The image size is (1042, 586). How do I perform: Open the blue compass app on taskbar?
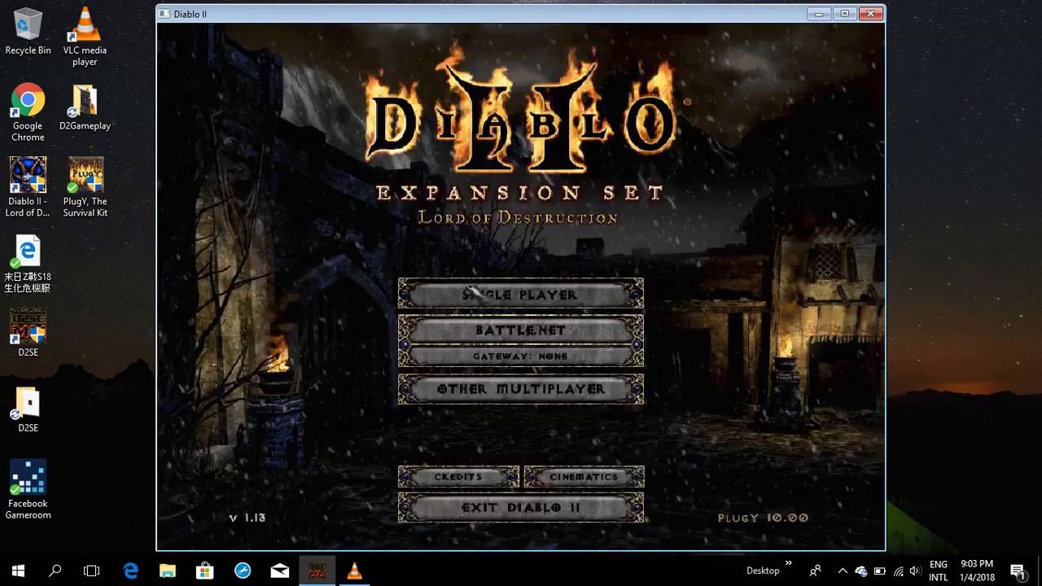[x=243, y=571]
